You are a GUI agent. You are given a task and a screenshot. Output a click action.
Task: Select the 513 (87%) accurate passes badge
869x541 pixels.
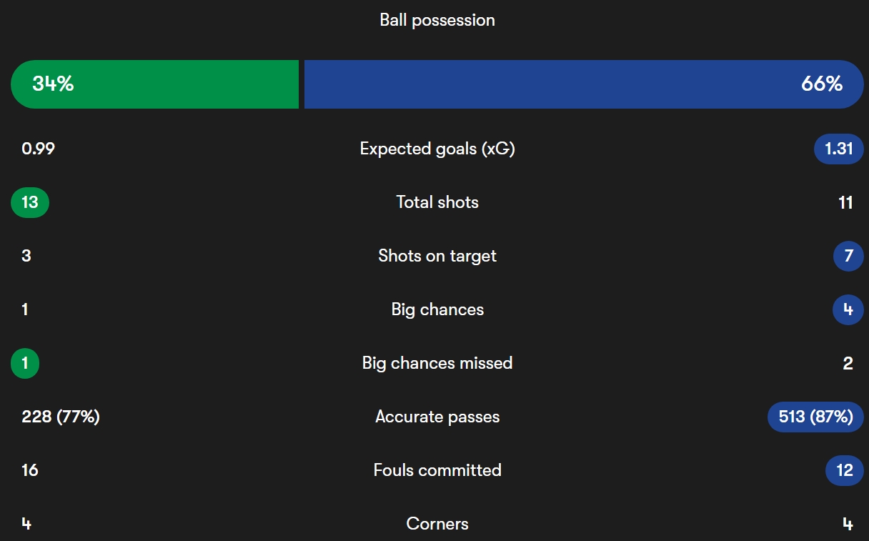pos(815,417)
